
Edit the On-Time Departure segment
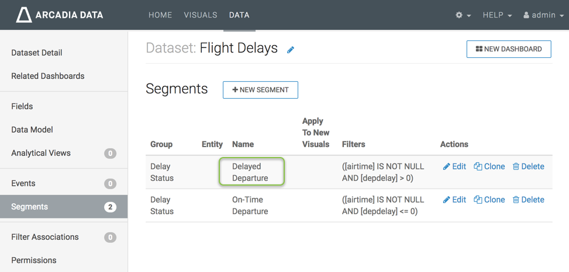click(x=454, y=200)
